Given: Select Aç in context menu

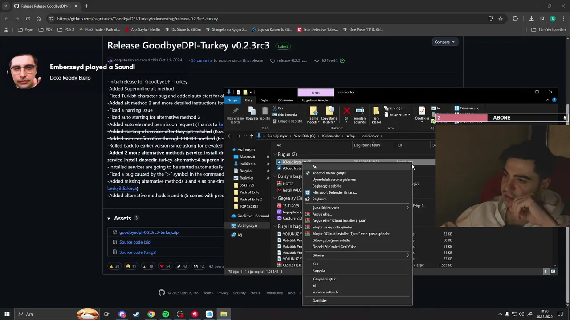Looking at the screenshot, I should click(358, 166).
